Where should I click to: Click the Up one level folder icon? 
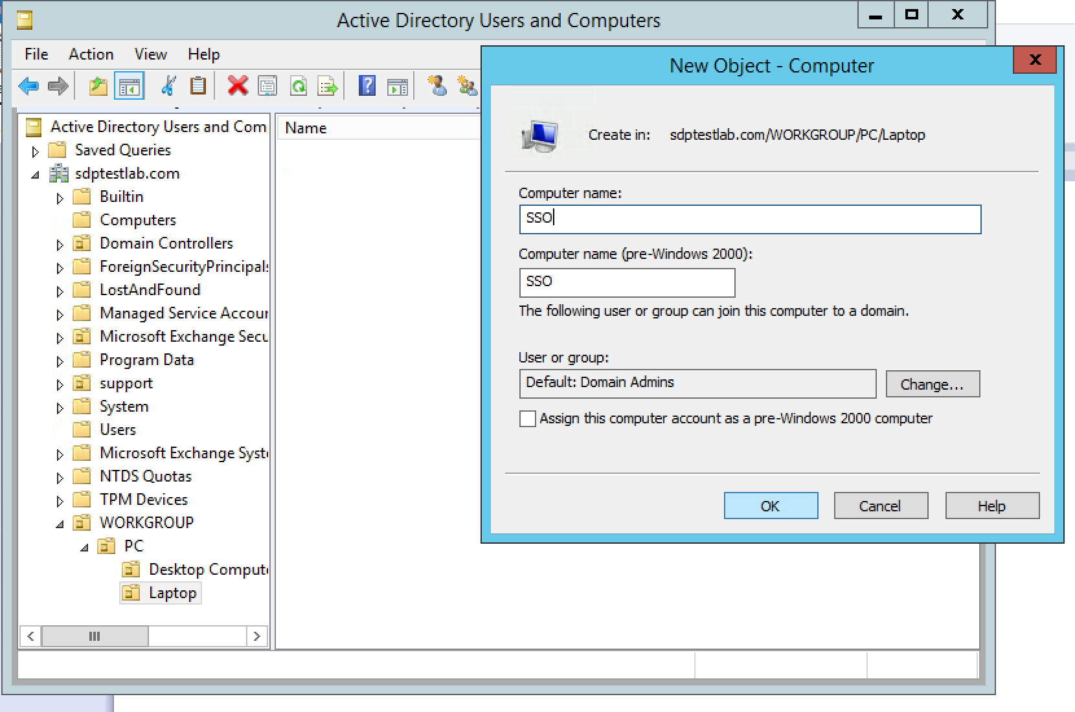98,85
